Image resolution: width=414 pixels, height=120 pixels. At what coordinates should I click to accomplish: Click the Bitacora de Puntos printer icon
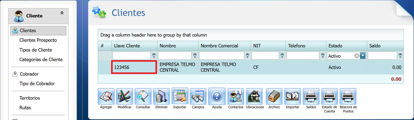tap(348, 96)
